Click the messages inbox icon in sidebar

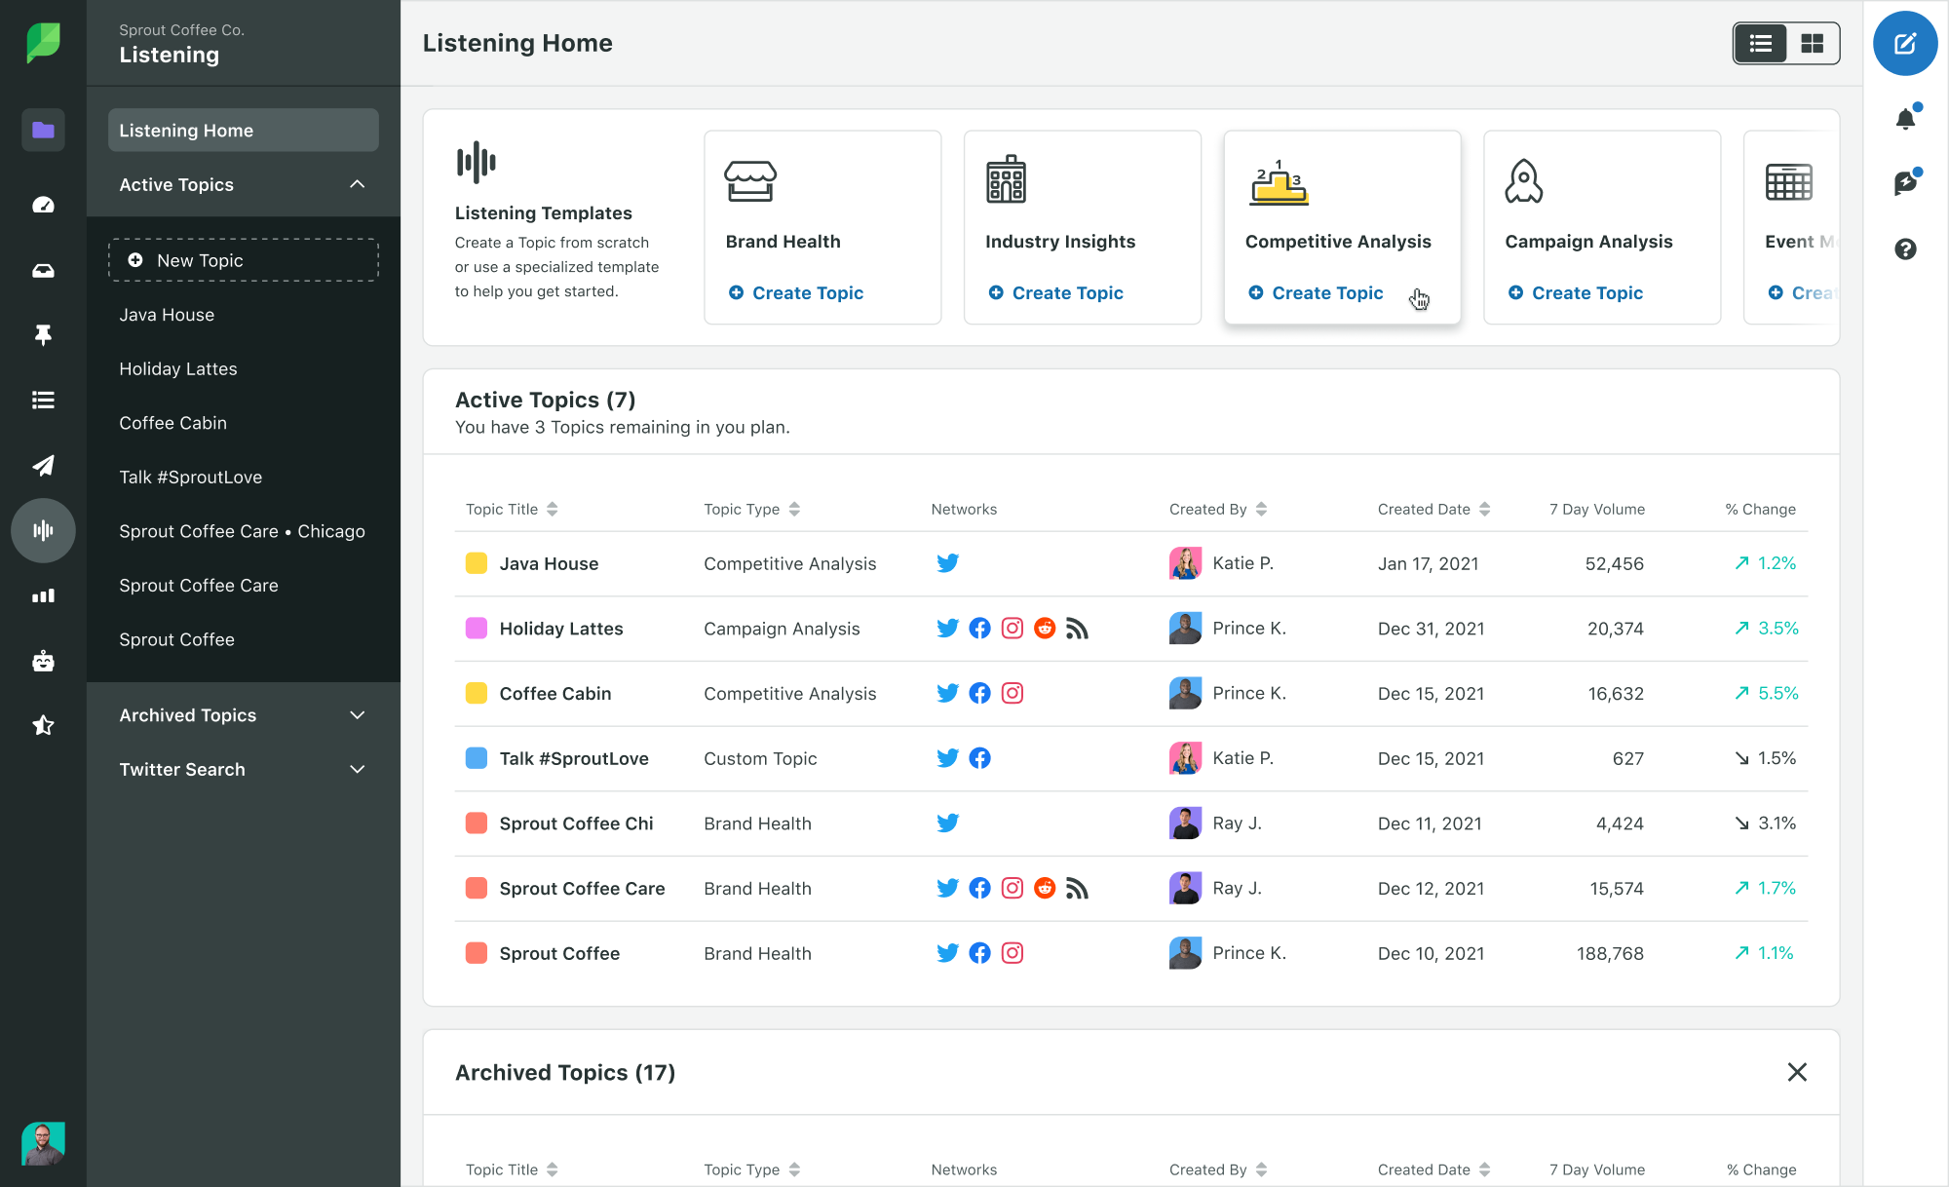coord(43,269)
